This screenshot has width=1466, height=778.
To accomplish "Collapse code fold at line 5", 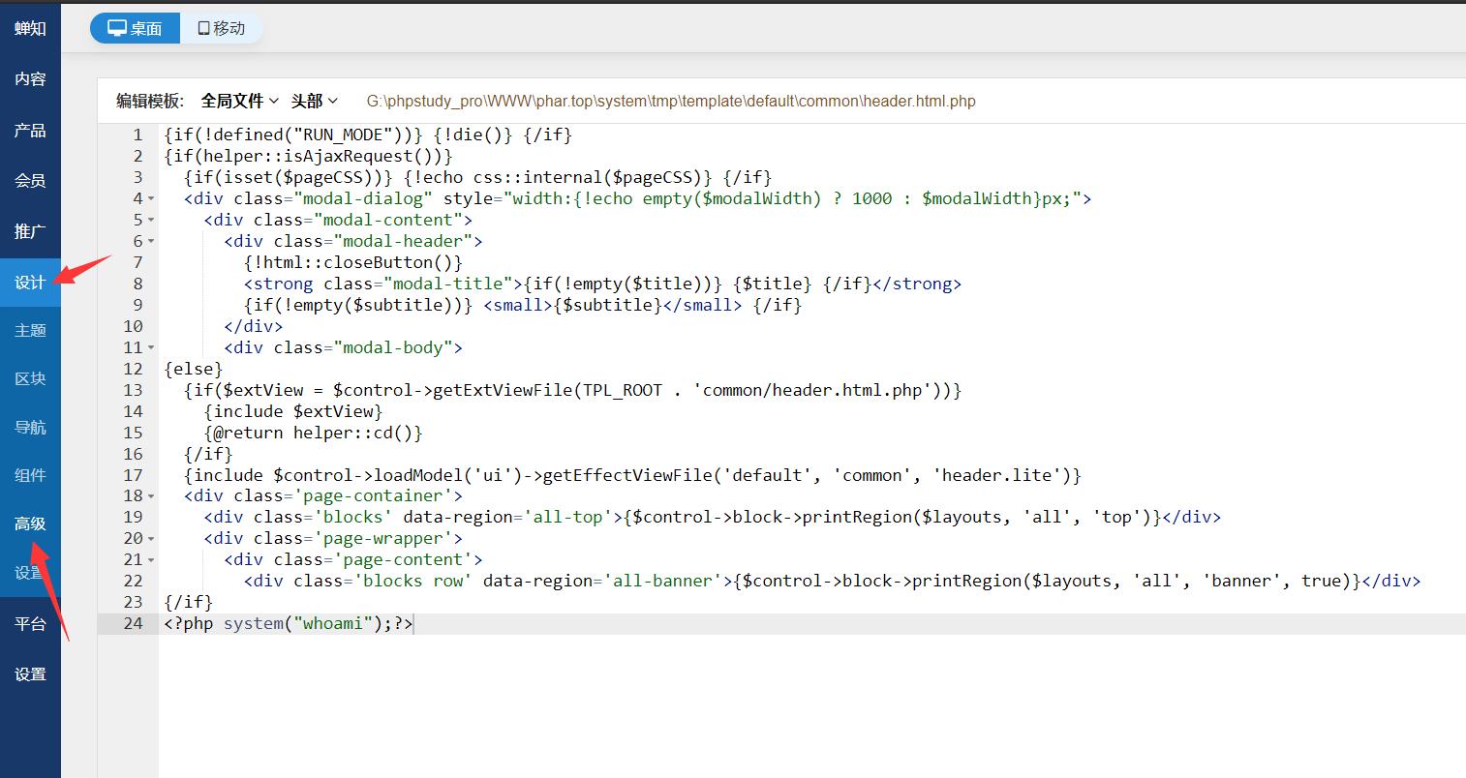I will [x=151, y=221].
